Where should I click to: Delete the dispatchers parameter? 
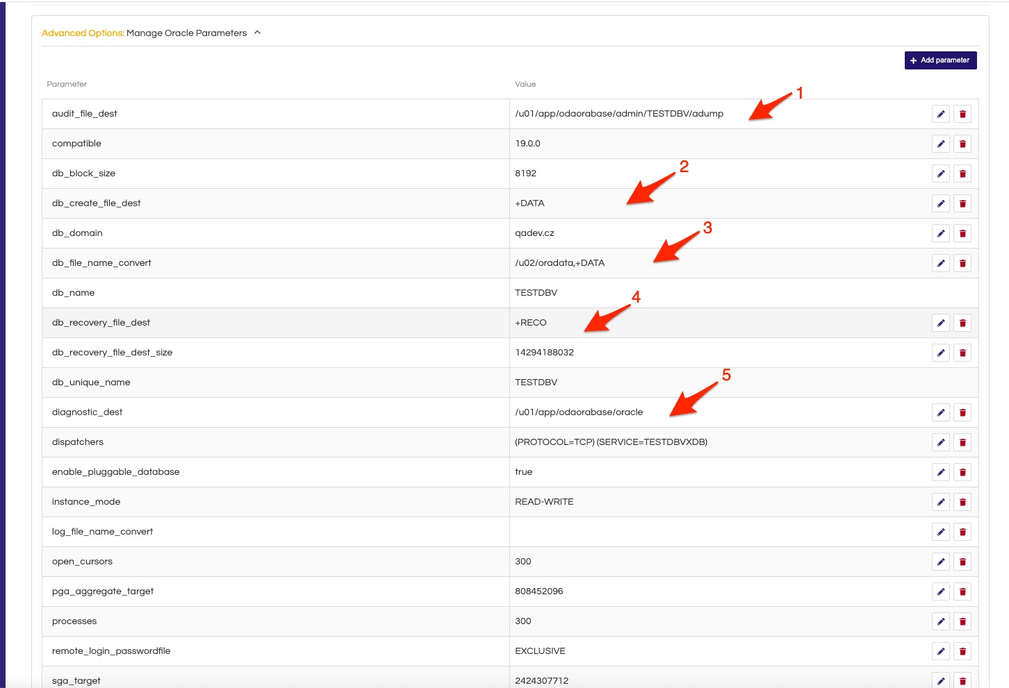(x=962, y=442)
